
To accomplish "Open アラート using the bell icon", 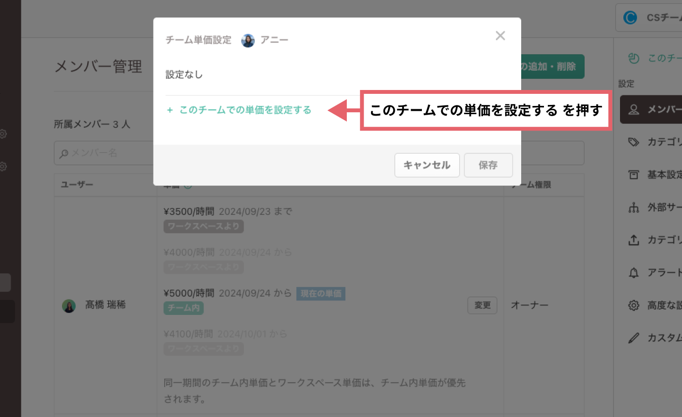I will point(634,272).
